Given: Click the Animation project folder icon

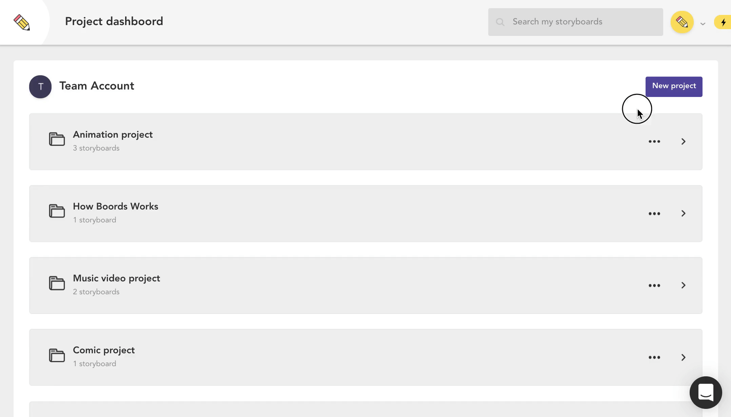Looking at the screenshot, I should (57, 139).
